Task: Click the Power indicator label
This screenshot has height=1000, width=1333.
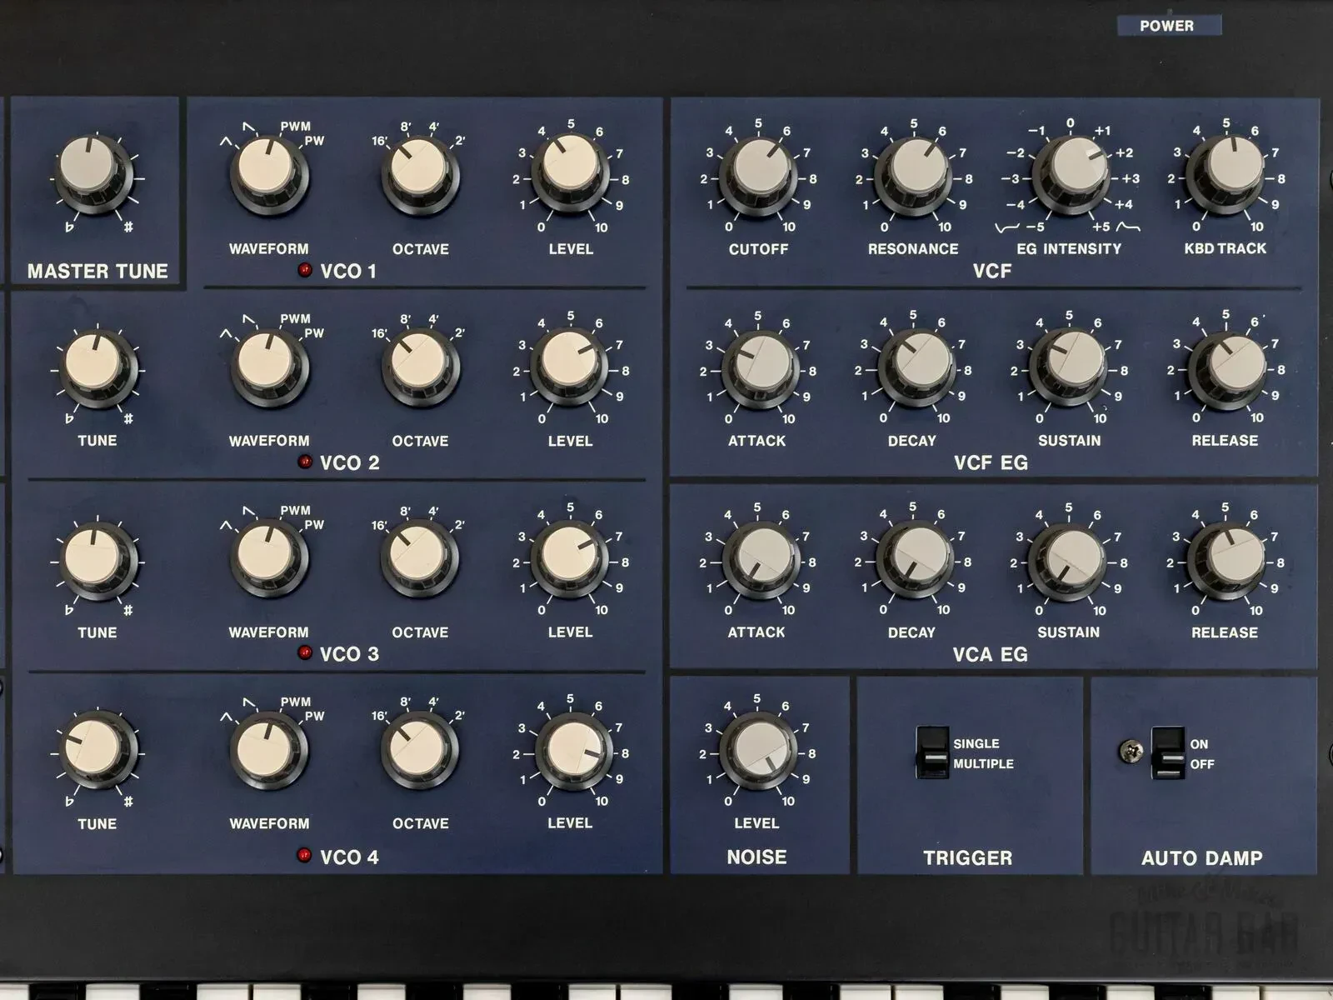Action: point(1168,26)
